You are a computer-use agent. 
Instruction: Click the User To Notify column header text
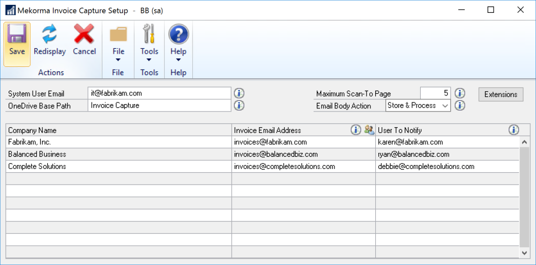(x=400, y=130)
